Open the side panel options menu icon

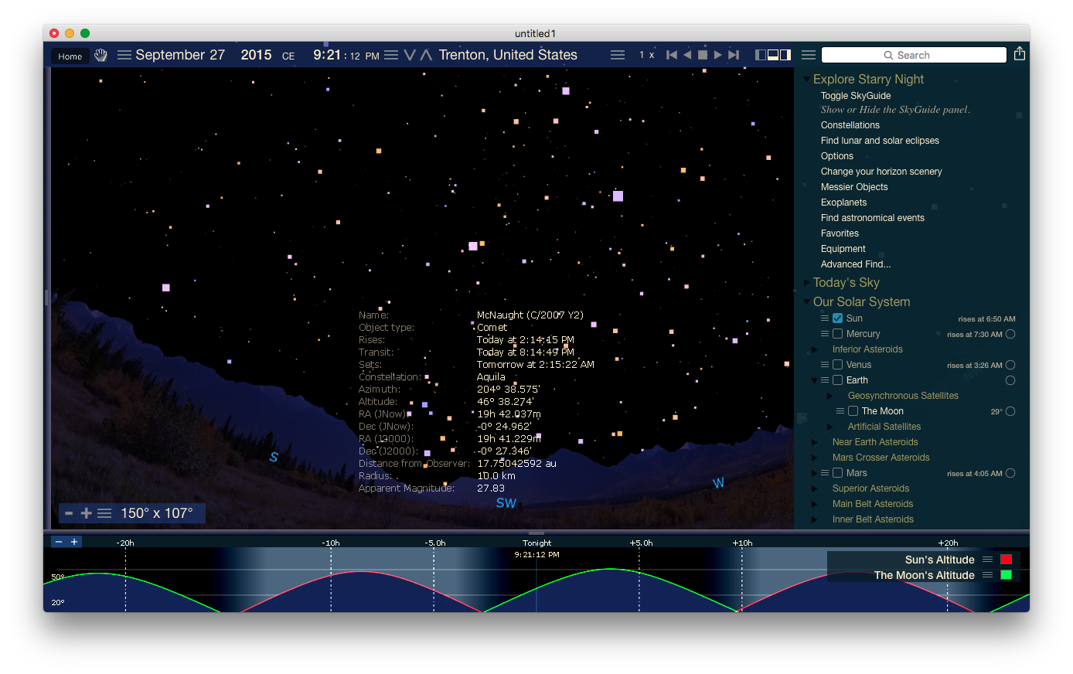[809, 55]
